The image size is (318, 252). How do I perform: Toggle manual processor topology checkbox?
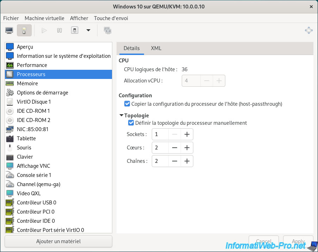click(x=131, y=123)
